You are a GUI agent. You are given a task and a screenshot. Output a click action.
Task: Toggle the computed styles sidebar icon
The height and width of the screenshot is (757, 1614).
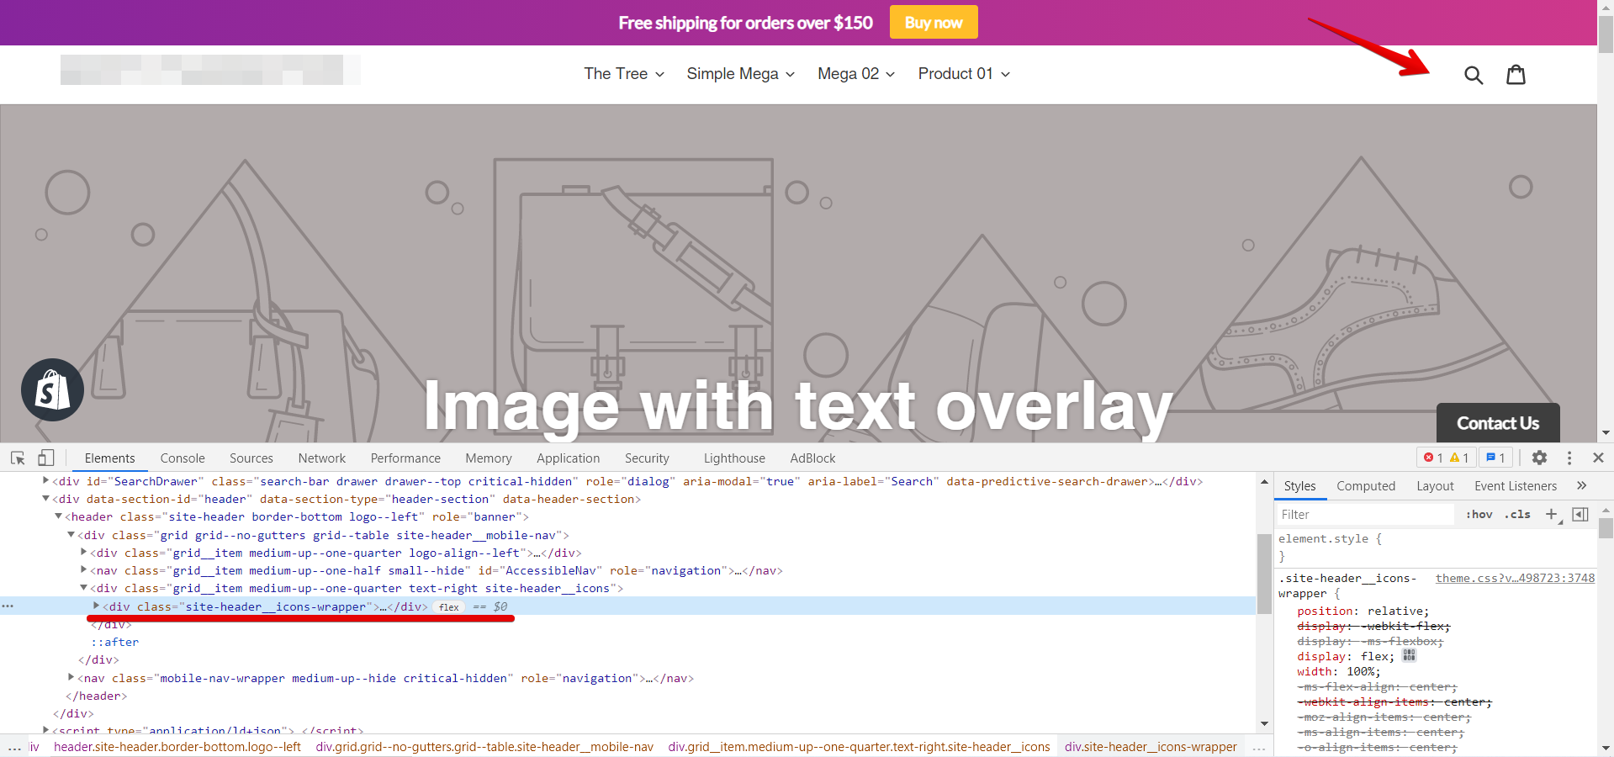[x=1580, y=514]
